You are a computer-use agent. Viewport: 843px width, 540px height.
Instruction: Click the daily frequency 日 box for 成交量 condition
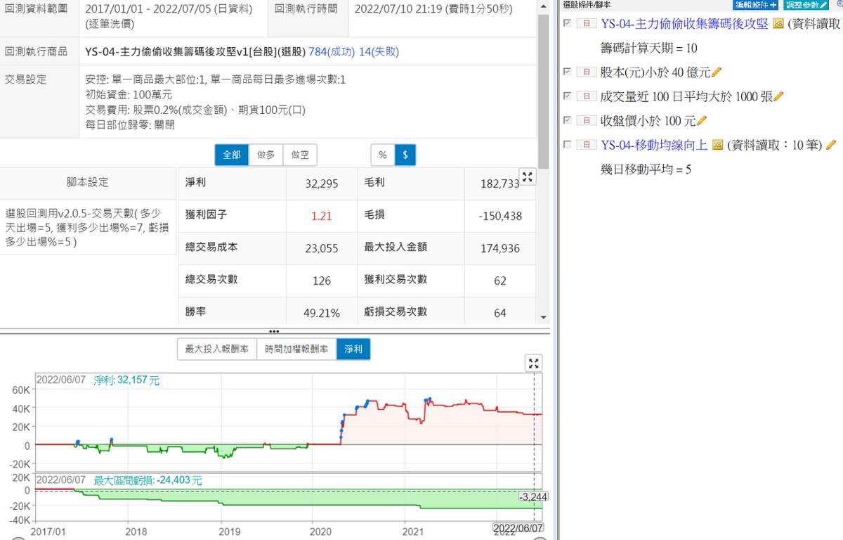[x=586, y=96]
